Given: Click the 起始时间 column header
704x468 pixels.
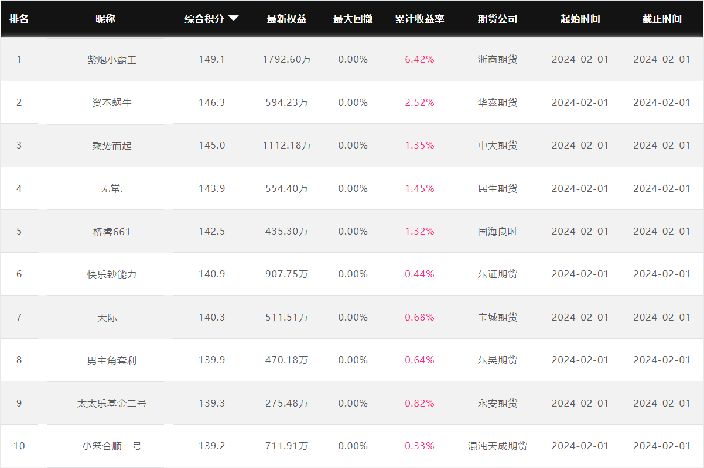Looking at the screenshot, I should (580, 19).
